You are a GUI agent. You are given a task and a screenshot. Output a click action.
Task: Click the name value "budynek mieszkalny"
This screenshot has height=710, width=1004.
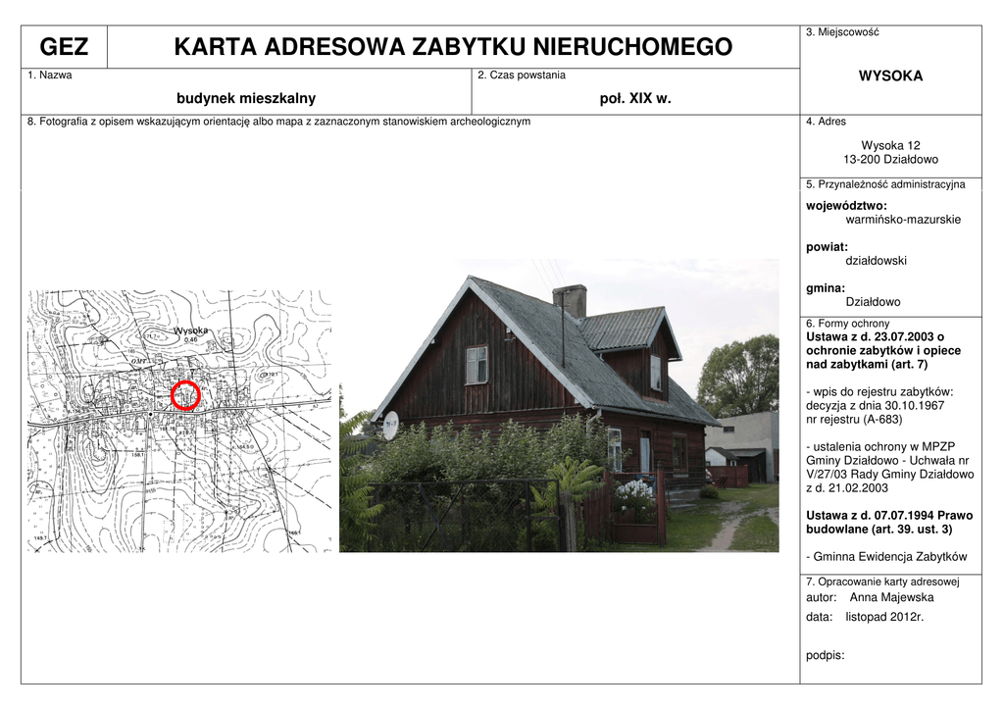tap(246, 98)
